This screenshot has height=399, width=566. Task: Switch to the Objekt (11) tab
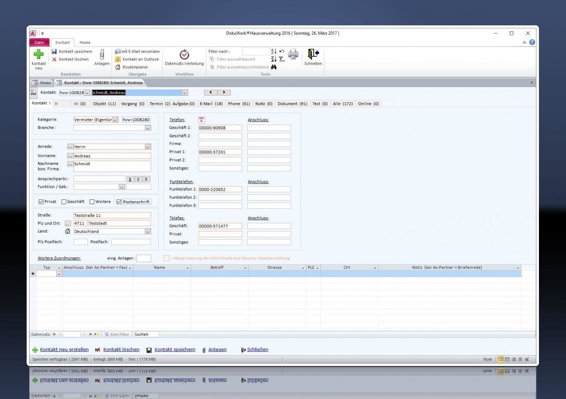[x=104, y=104]
